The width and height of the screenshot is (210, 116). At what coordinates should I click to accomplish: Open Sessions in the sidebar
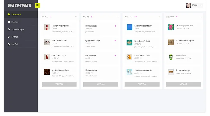(21, 22)
